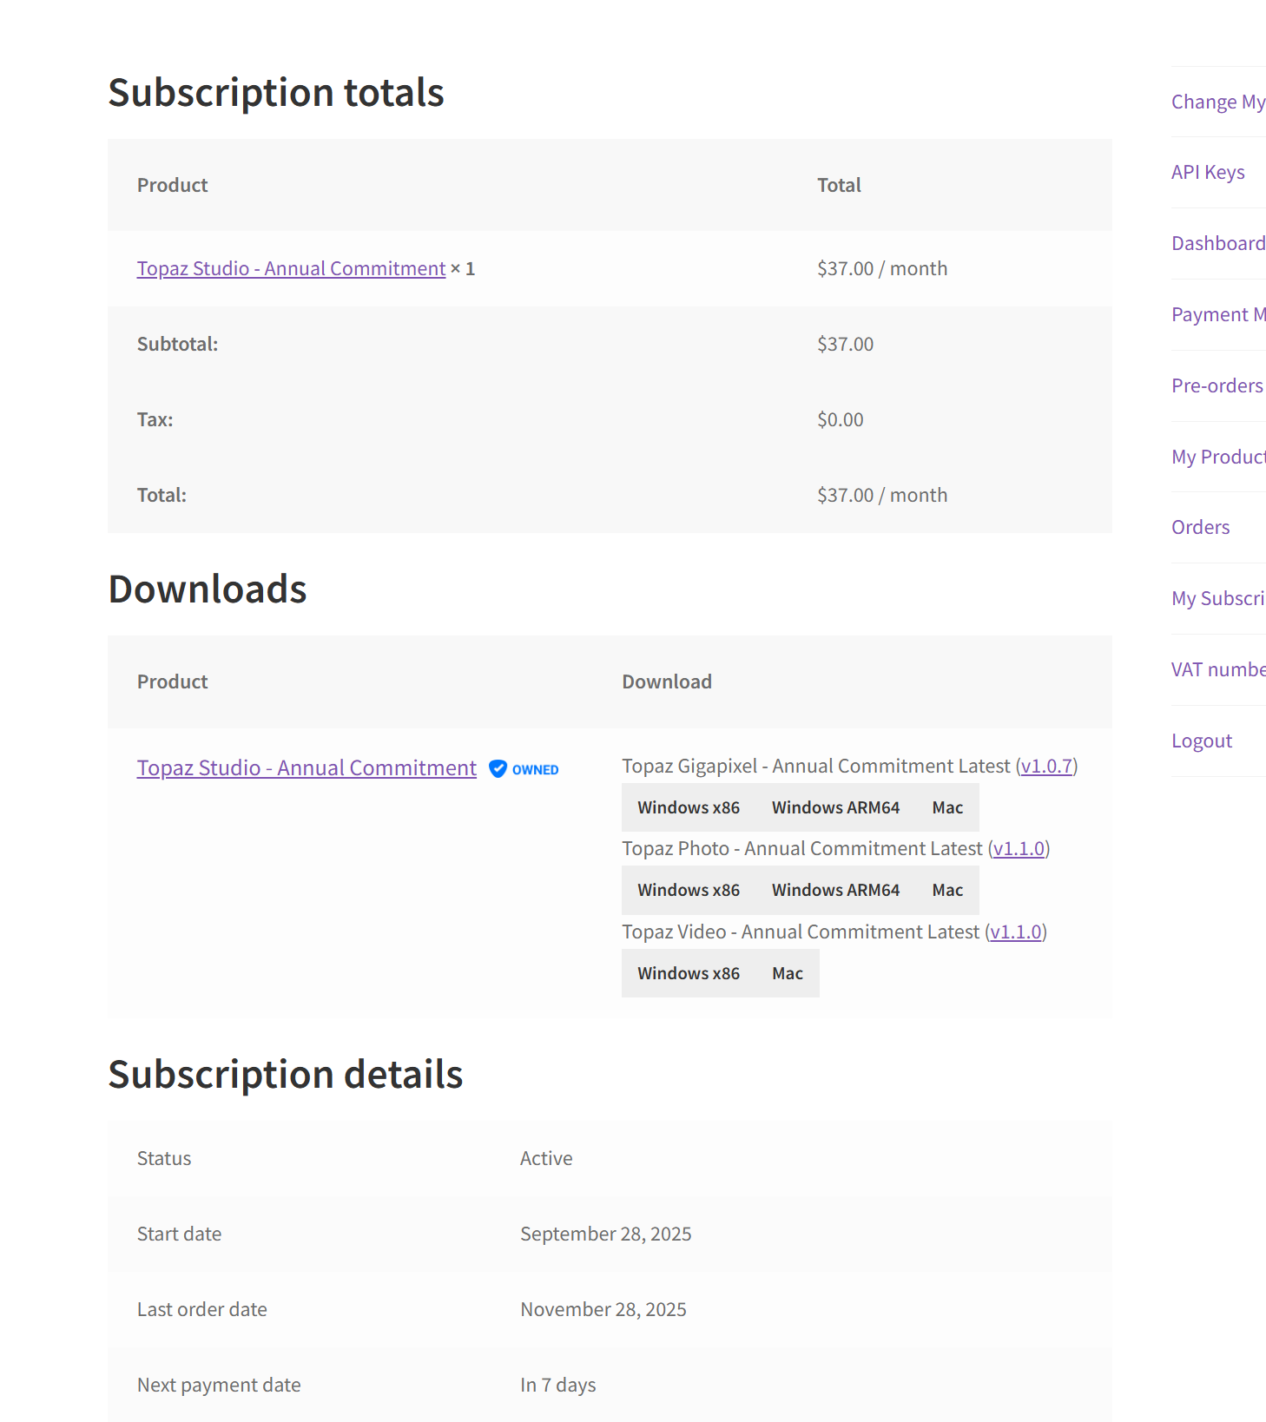Open Orders in account sidebar
Image resolution: width=1266 pixels, height=1422 pixels.
pos(1200,528)
